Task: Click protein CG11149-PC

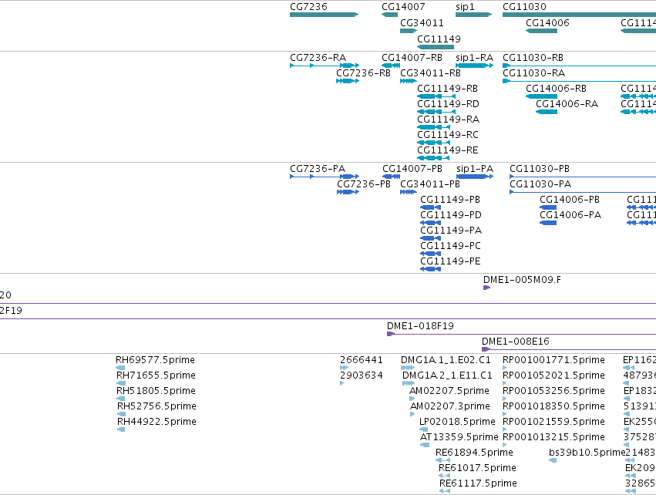Action: [430, 254]
